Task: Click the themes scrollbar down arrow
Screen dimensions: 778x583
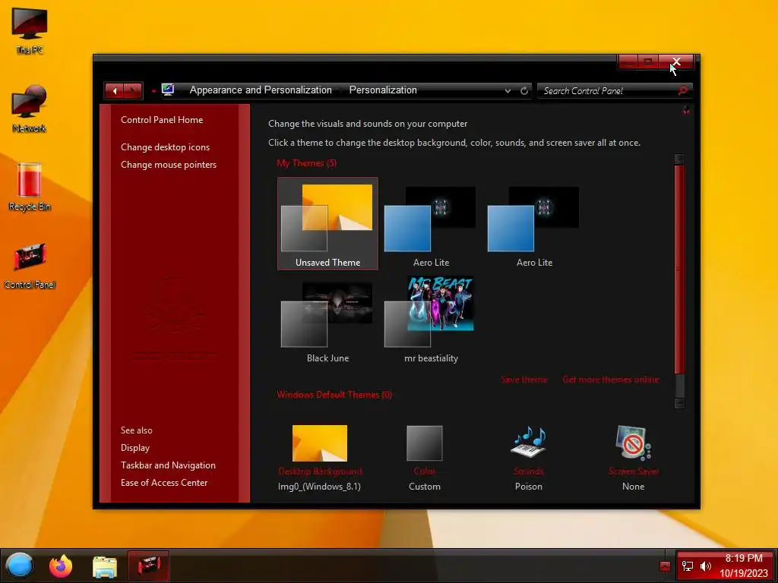Action: (680, 403)
